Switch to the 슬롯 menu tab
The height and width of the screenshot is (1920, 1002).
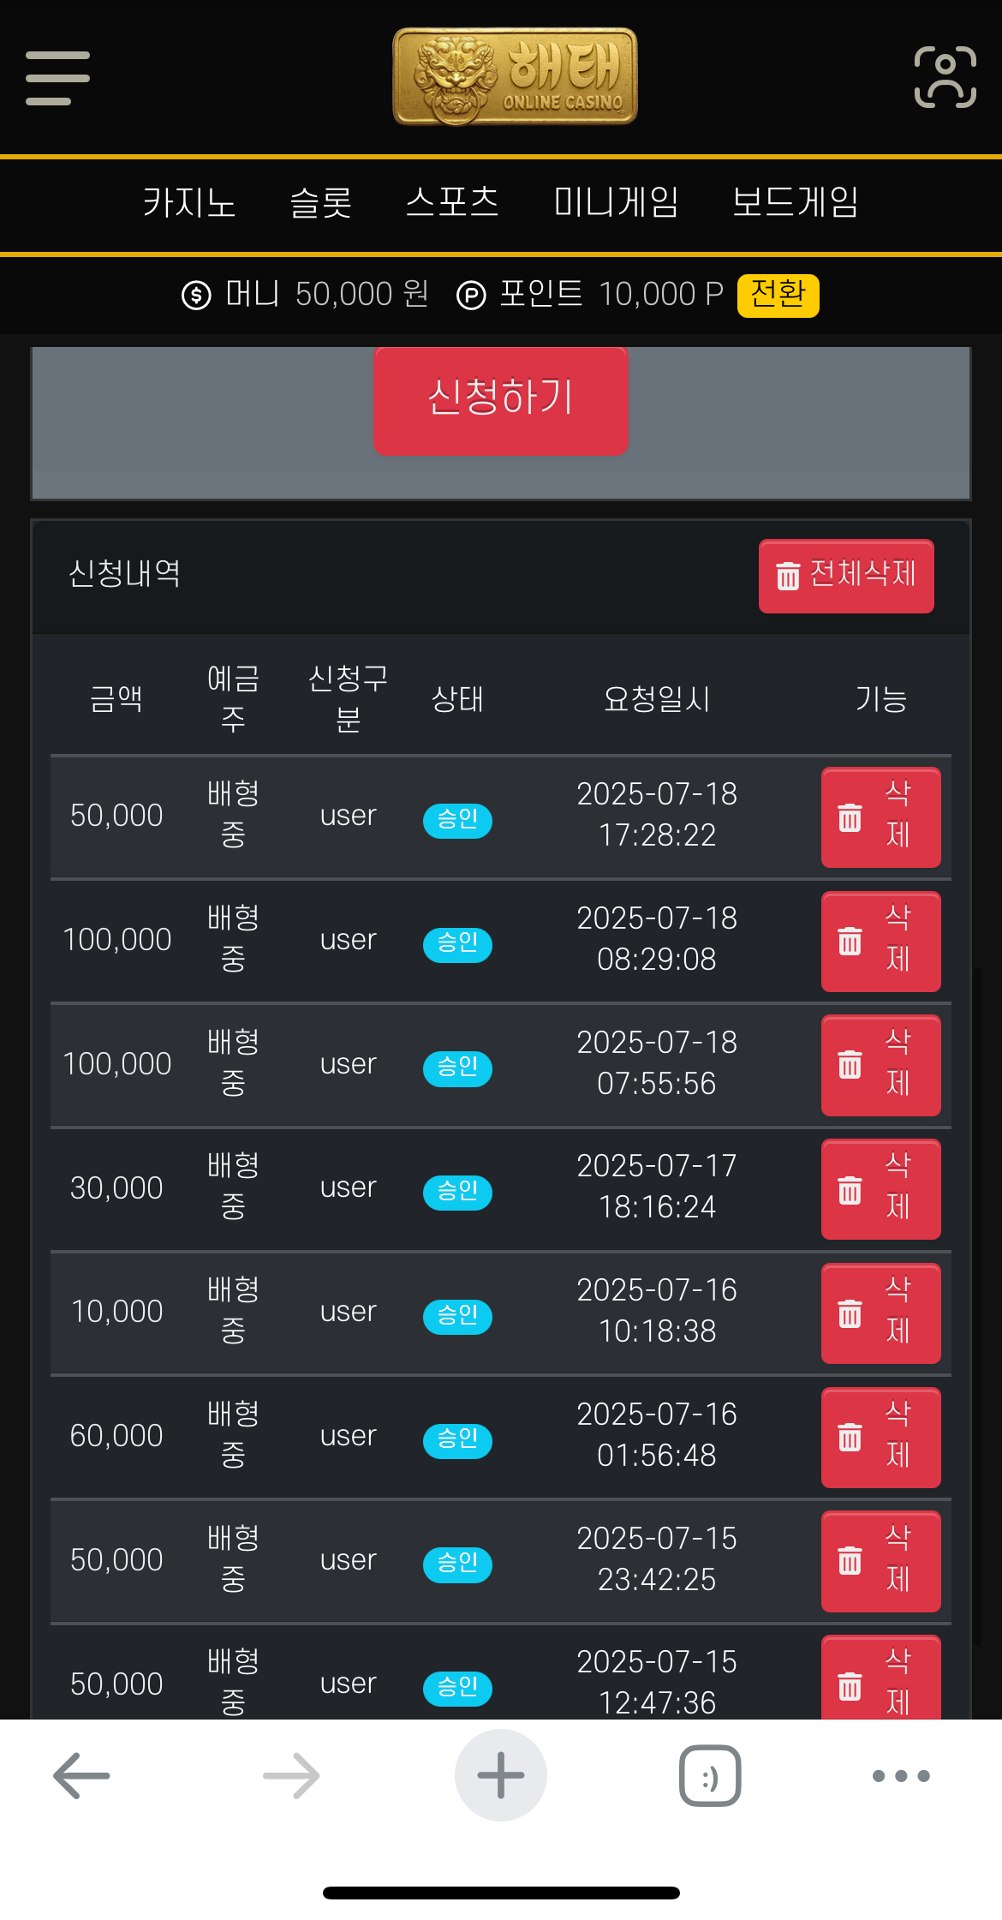pos(321,203)
